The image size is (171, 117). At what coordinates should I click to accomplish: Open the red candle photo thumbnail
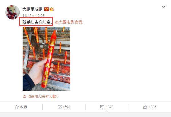point(46,59)
